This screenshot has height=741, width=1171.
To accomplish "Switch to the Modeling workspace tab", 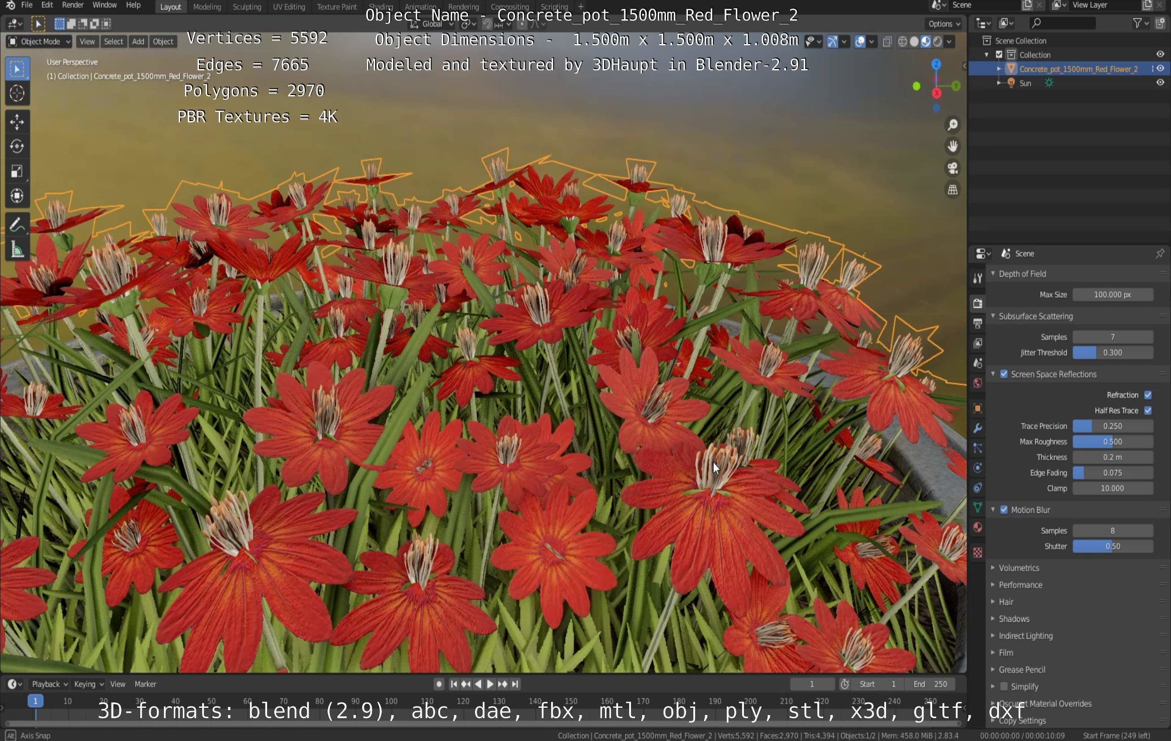I will point(207,7).
